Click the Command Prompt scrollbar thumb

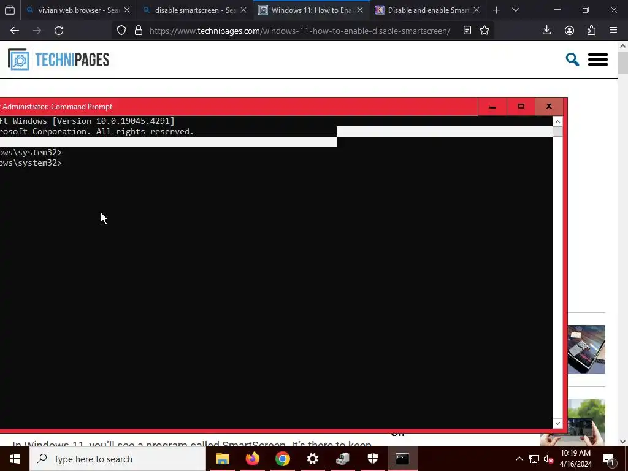pyautogui.click(x=557, y=131)
